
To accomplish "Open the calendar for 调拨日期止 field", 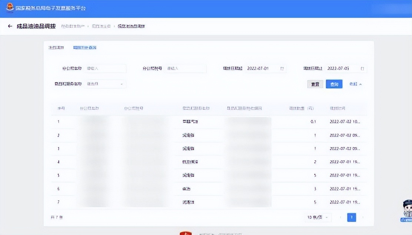I will click(x=362, y=68).
